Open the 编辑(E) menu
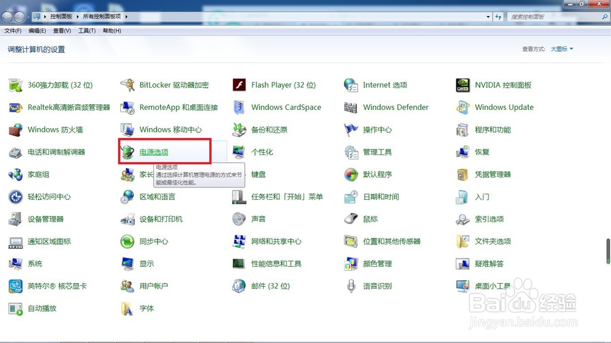Screen dimensions: 611x343 (37, 31)
